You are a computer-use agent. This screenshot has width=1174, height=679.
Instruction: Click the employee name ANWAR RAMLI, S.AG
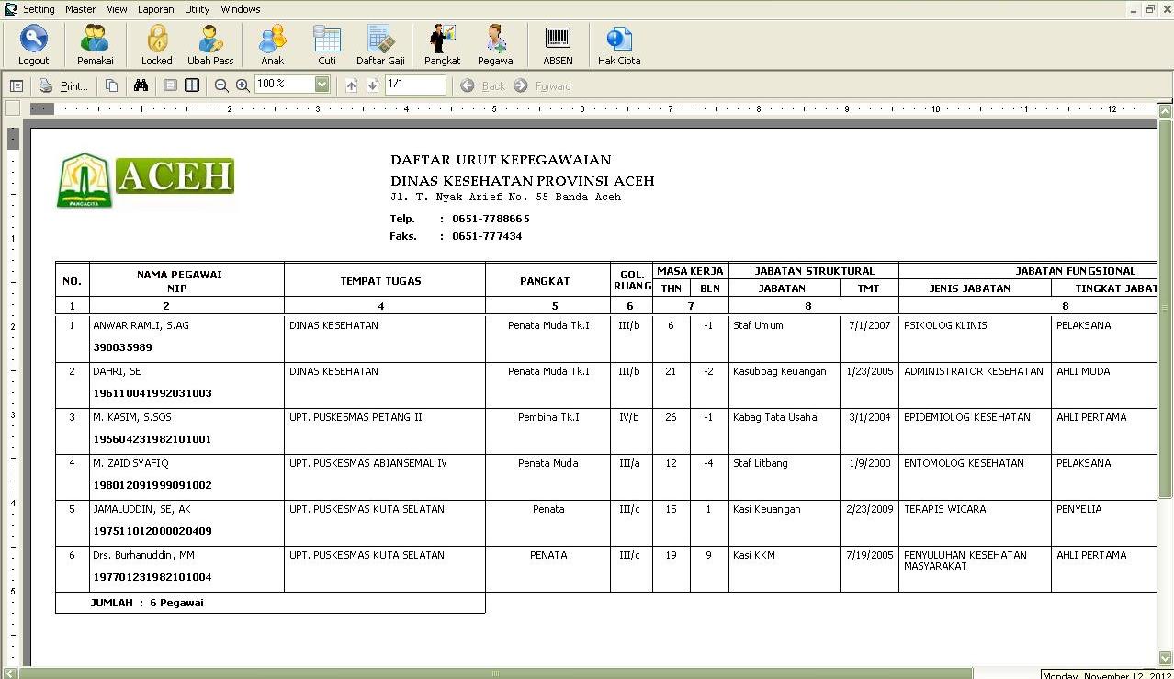141,325
